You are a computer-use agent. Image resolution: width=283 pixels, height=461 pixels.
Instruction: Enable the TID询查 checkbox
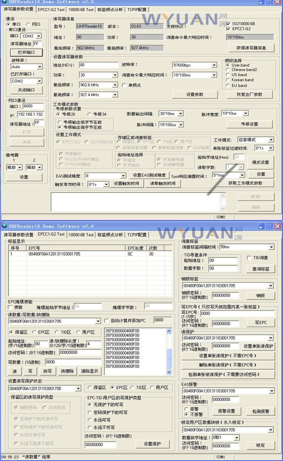249,258
